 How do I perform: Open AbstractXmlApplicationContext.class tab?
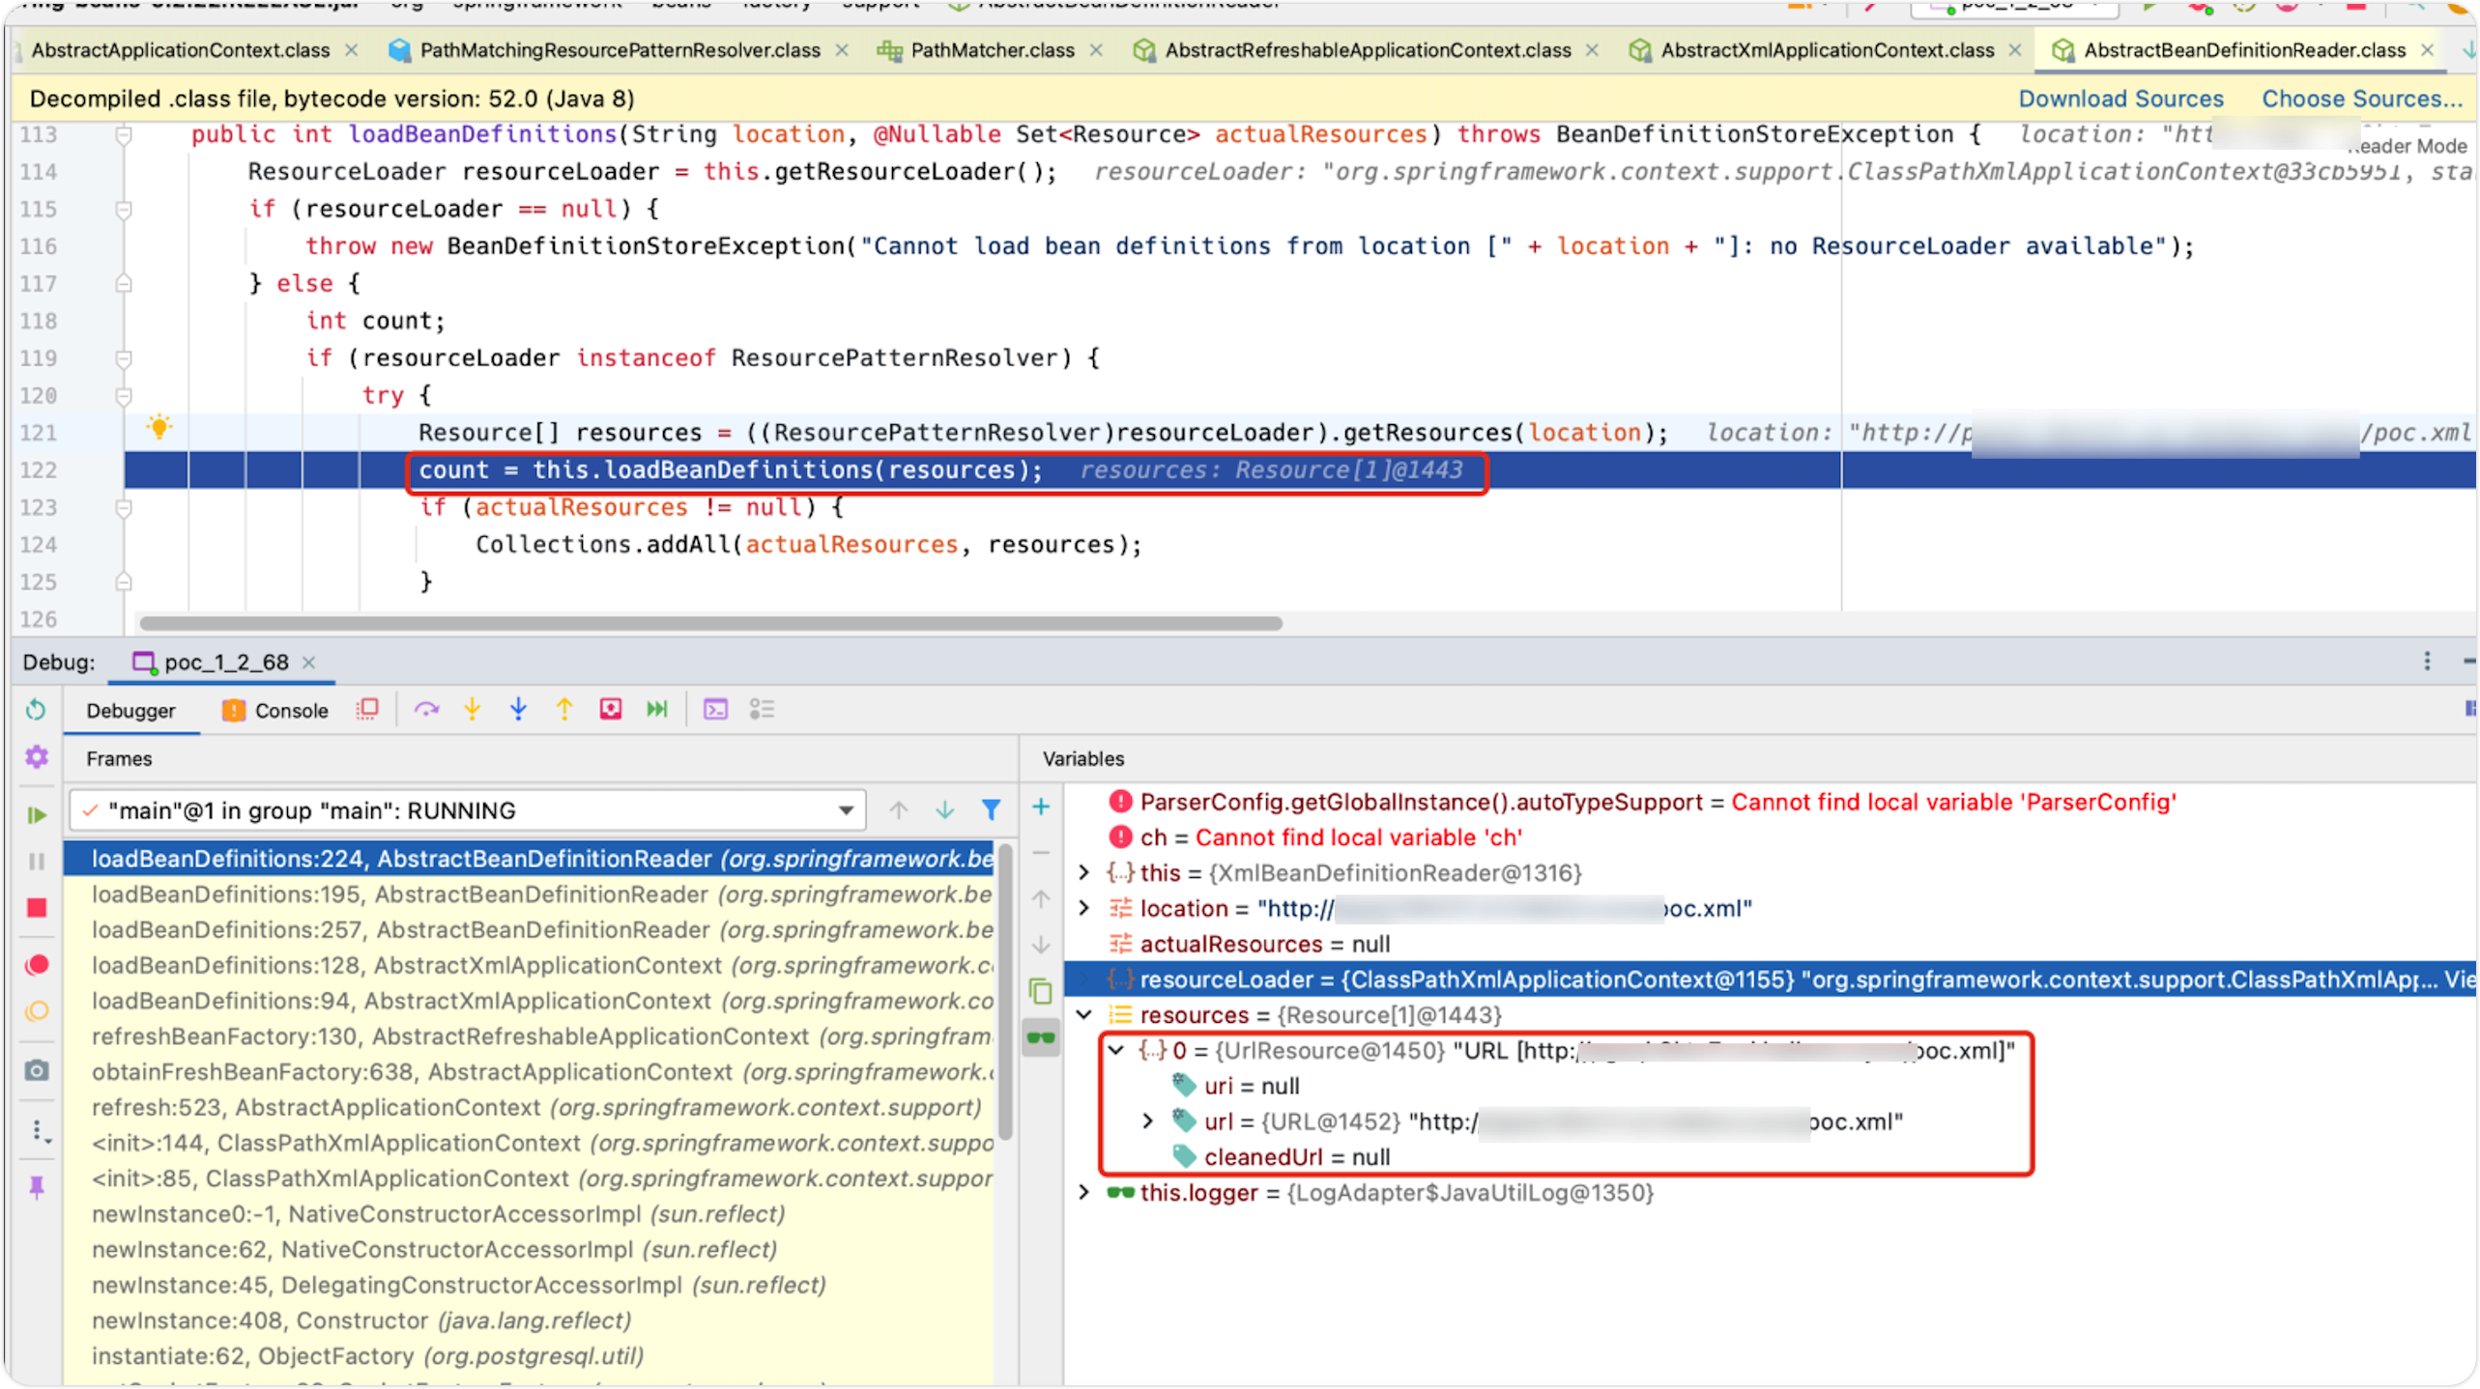(1826, 50)
